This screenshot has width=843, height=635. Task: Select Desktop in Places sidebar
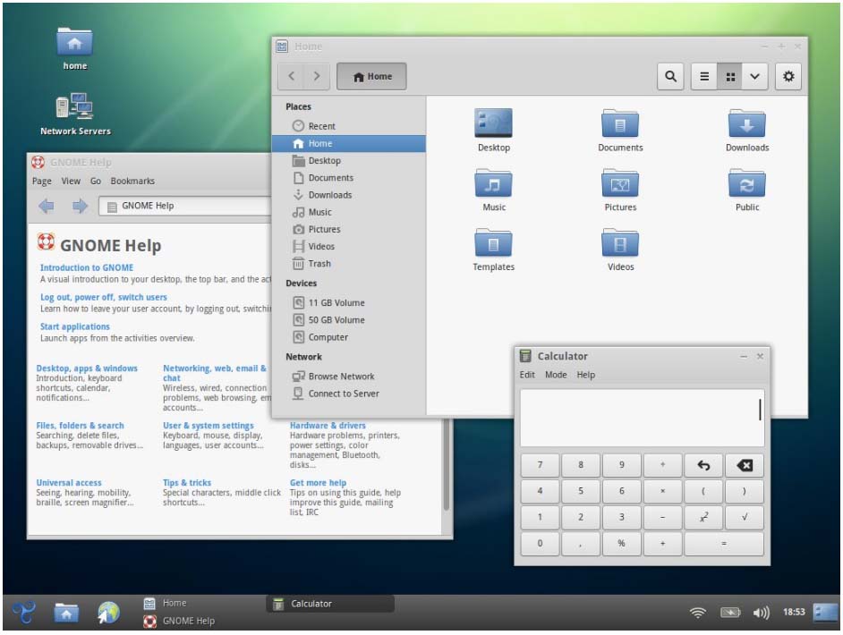click(x=348, y=161)
